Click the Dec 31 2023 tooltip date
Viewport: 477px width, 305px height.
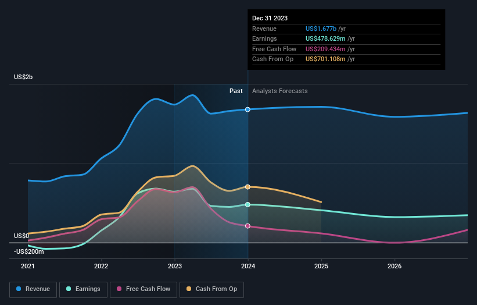pyautogui.click(x=270, y=18)
